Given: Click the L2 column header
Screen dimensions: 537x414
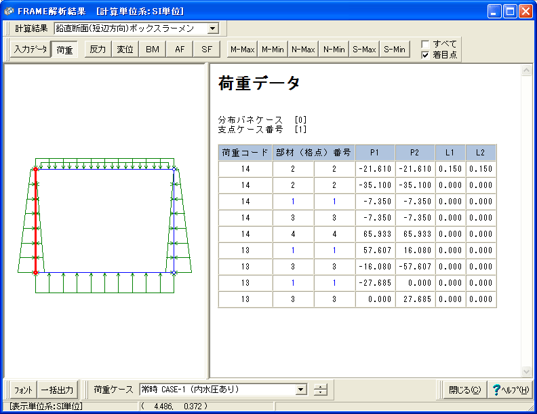Looking at the screenshot, I should click(481, 153).
